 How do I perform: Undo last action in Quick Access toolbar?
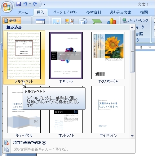pyautogui.click(x=25, y=4)
